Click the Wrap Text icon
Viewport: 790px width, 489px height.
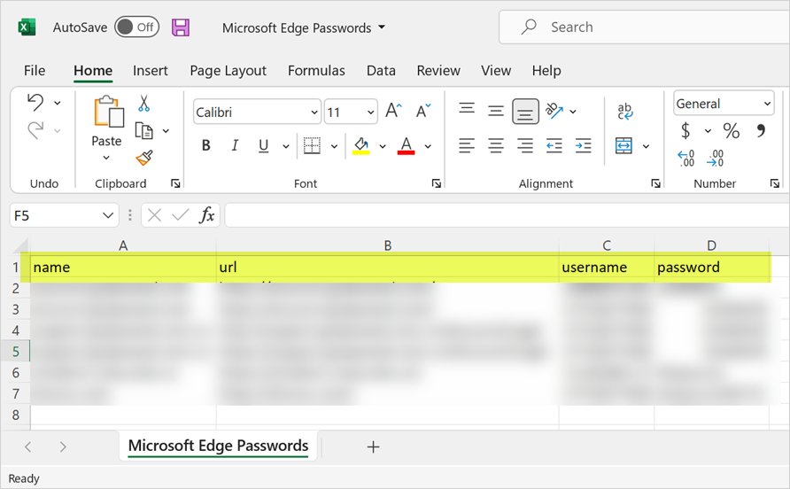[625, 111]
